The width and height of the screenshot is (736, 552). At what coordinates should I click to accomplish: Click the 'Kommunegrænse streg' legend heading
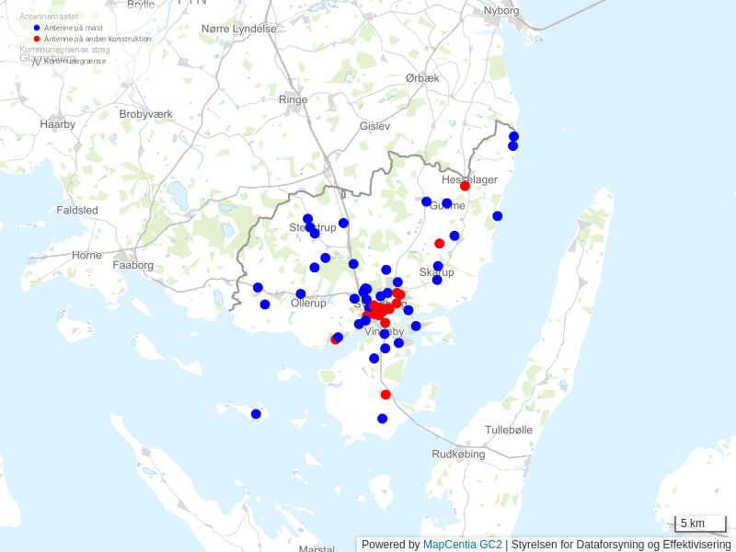pos(64,50)
